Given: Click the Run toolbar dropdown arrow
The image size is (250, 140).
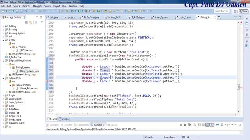Looking at the screenshot, I should coord(82,11).
